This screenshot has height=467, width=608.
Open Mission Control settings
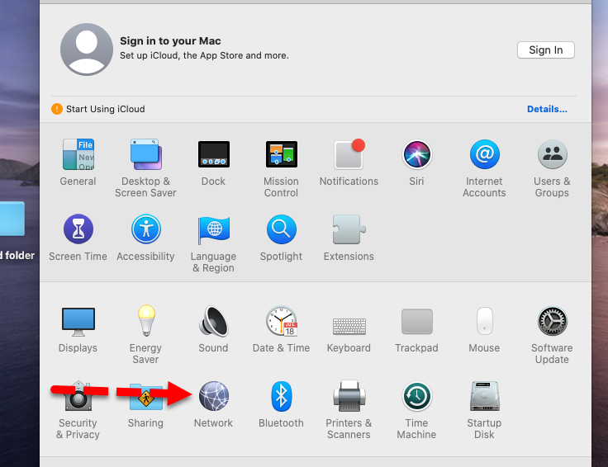(281, 155)
